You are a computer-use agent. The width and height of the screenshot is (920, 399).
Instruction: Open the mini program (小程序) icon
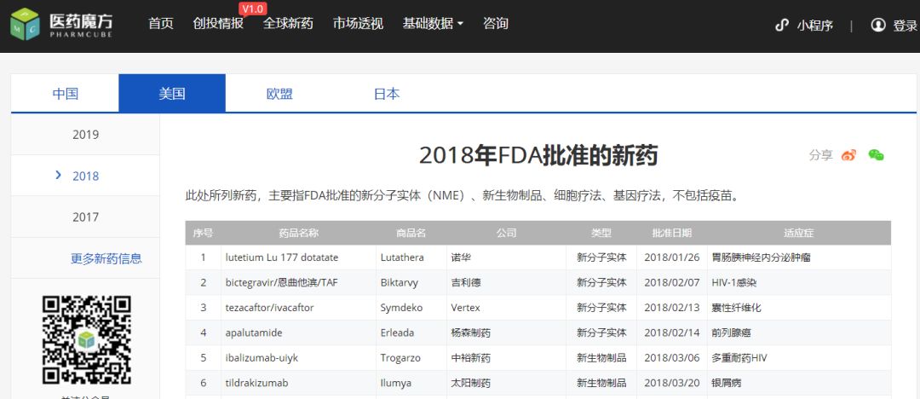tap(781, 26)
